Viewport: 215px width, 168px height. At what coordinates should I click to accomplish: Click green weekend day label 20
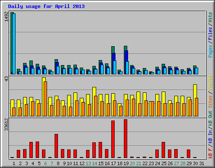[132, 163]
